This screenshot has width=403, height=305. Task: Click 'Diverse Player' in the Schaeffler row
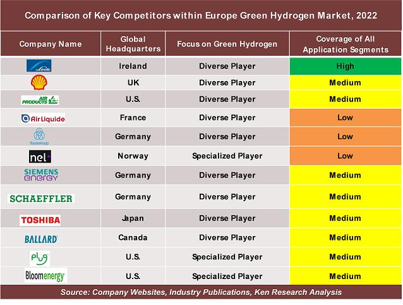tap(227, 197)
